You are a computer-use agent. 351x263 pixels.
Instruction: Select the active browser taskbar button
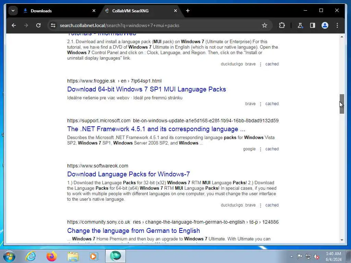click(116, 256)
